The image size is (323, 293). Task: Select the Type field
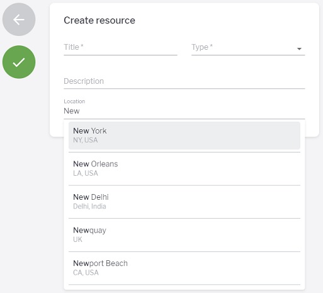[248, 48]
